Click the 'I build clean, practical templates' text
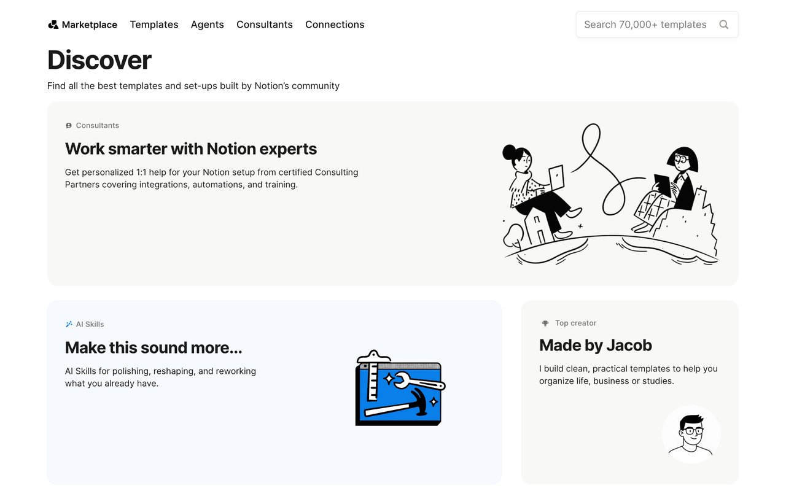 (628, 375)
